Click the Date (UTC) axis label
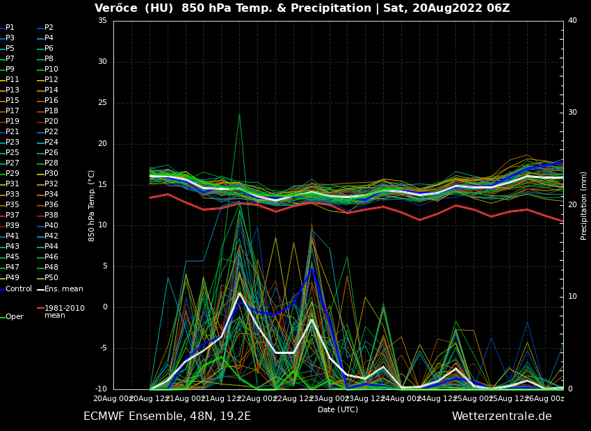This screenshot has width=591, height=431. point(338,410)
